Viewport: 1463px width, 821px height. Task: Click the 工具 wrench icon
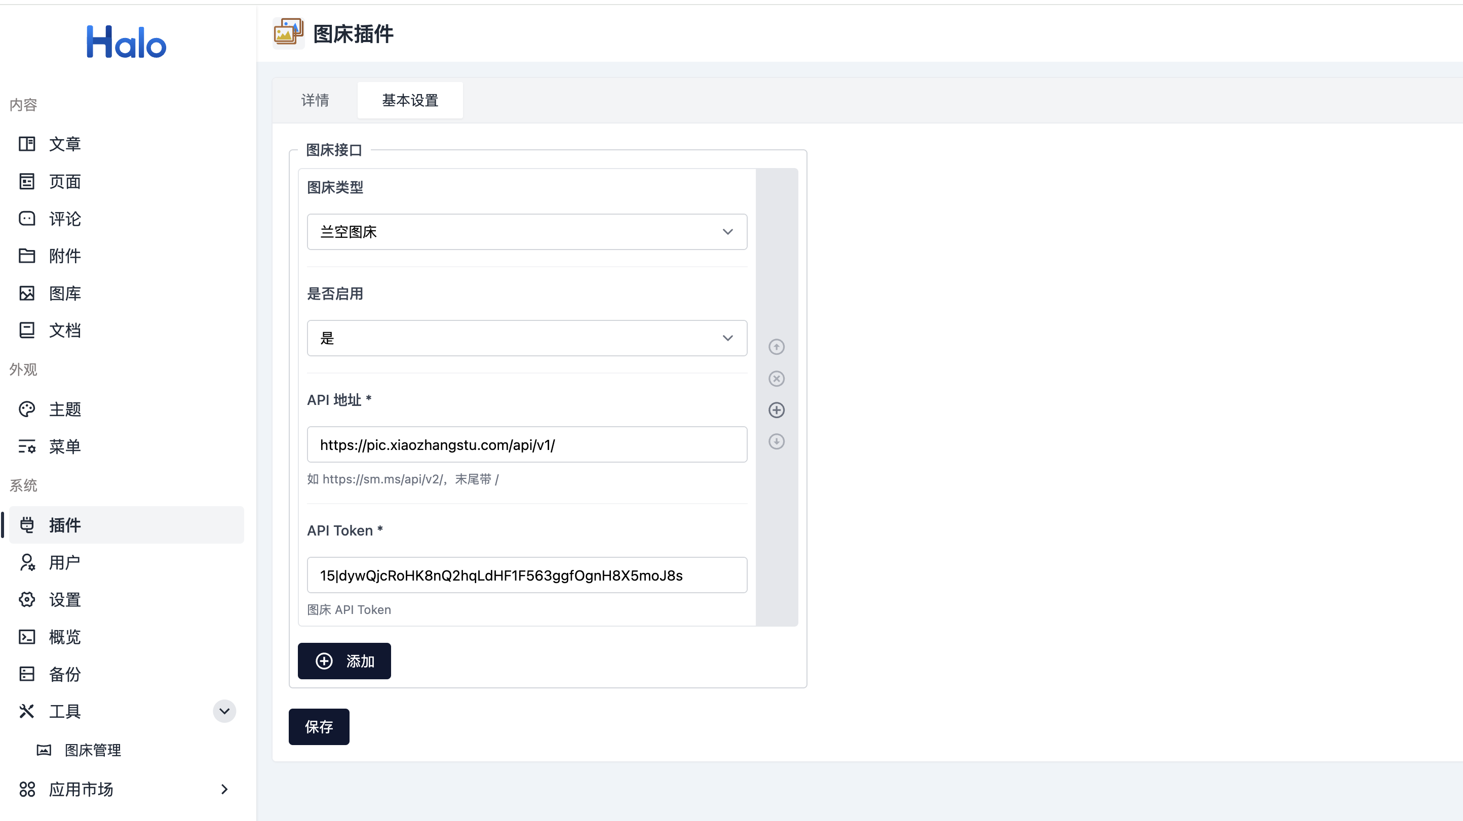pyautogui.click(x=27, y=711)
